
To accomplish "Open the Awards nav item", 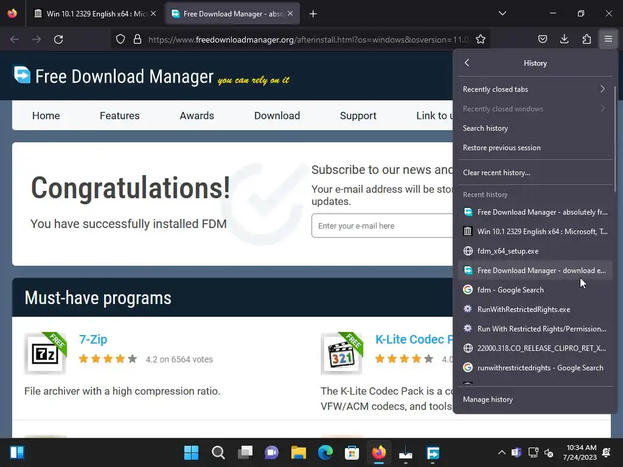I will pyautogui.click(x=197, y=116).
